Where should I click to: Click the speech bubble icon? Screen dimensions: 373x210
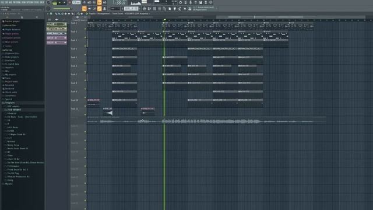tap(211, 2)
